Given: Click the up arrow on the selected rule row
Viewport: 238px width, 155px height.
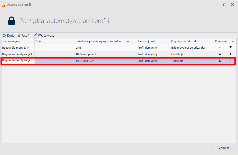Looking at the screenshot, I should click(x=219, y=61).
